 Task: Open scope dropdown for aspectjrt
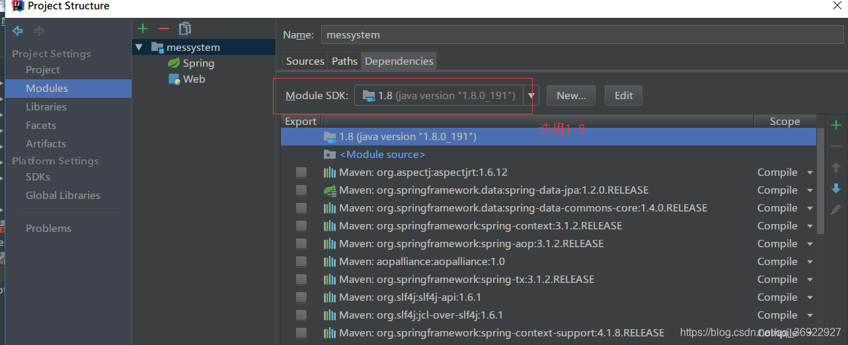tap(810, 172)
